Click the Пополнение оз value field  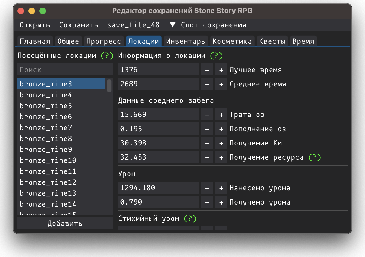point(158,129)
